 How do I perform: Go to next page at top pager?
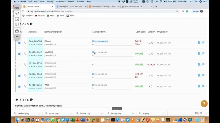tap(31, 24)
